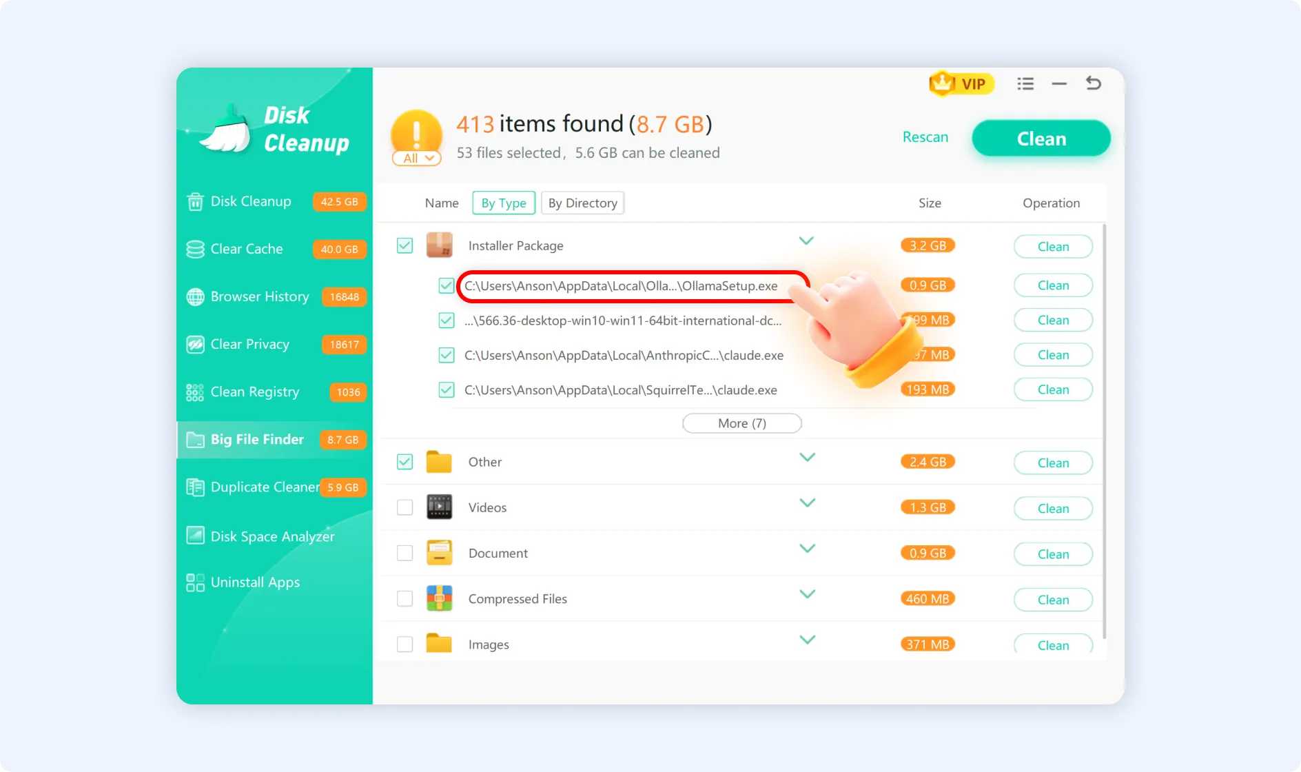The width and height of the screenshot is (1301, 772).
Task: Uncheck the OllamaSetup.exe file checkbox
Action: point(446,285)
